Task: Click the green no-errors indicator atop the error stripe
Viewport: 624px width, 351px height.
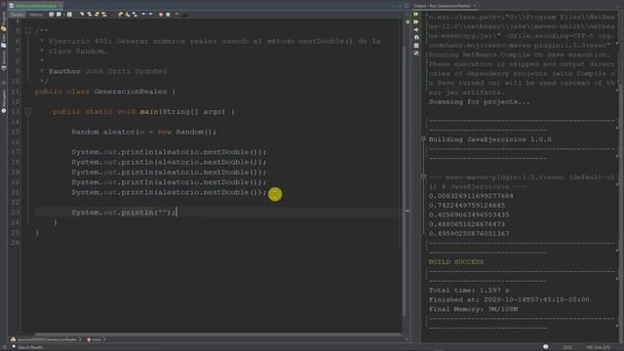Action: pyautogui.click(x=408, y=21)
